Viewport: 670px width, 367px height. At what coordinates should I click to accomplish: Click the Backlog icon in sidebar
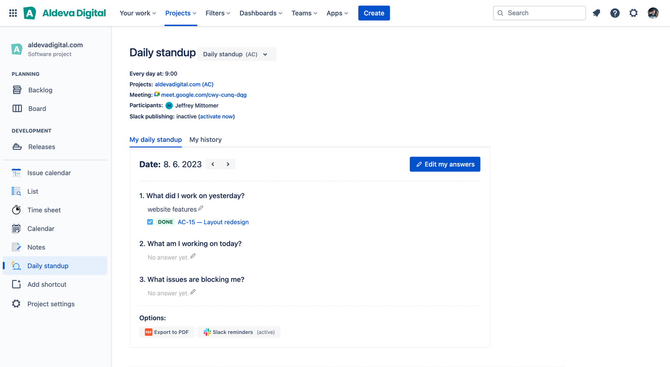click(17, 90)
